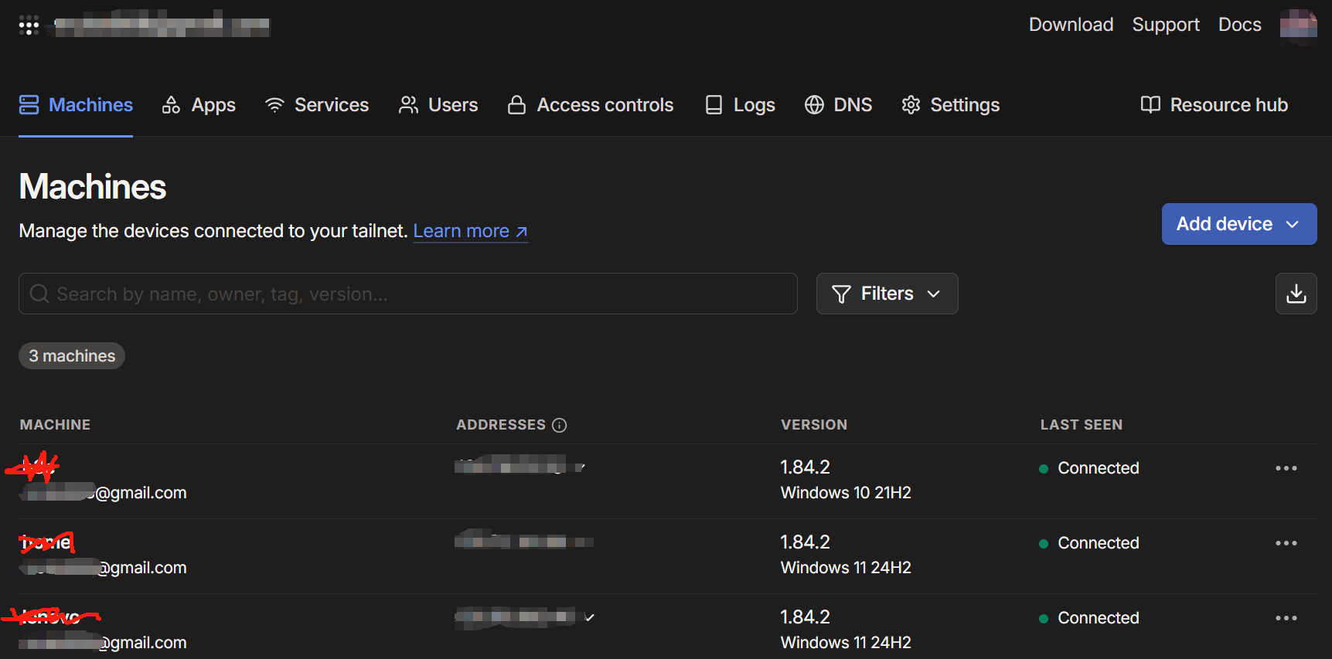This screenshot has height=659, width=1332.
Task: Click the export machines download icon
Action: (x=1296, y=294)
